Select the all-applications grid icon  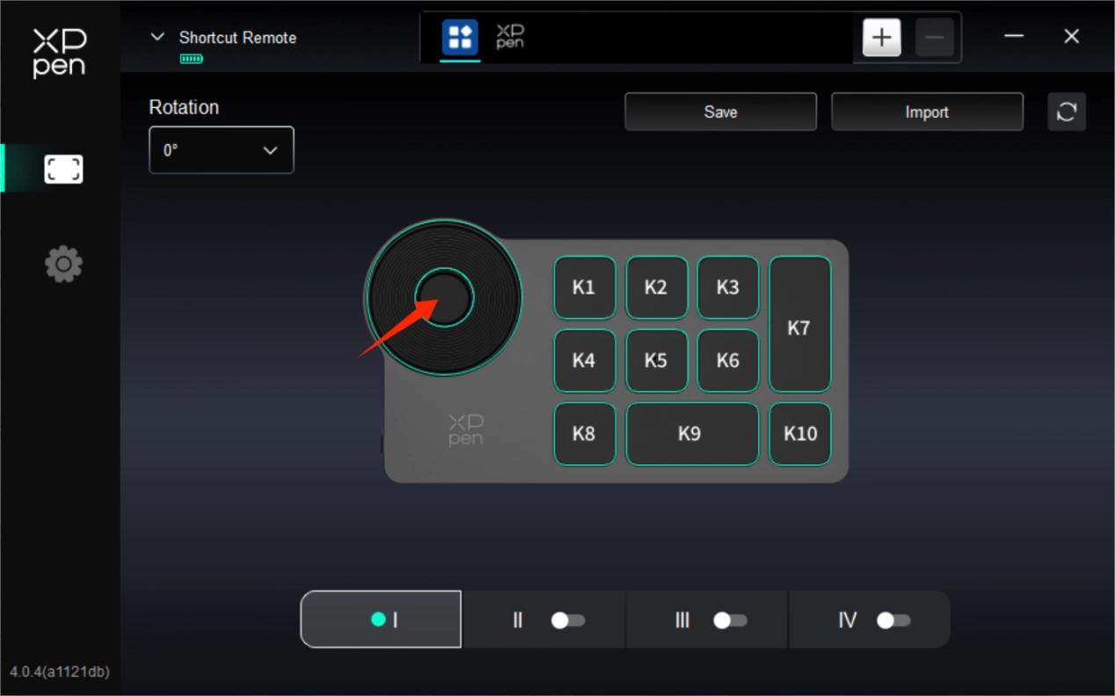coord(460,38)
